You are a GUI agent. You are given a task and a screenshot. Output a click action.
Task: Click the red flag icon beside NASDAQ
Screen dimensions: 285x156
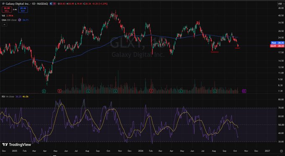54,4
